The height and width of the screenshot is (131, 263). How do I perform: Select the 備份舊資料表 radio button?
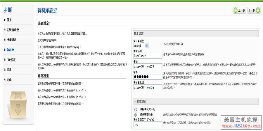click(x=136, y=115)
